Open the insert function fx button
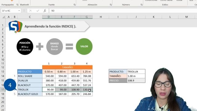This screenshot has height=111, width=197. pos(45,11)
